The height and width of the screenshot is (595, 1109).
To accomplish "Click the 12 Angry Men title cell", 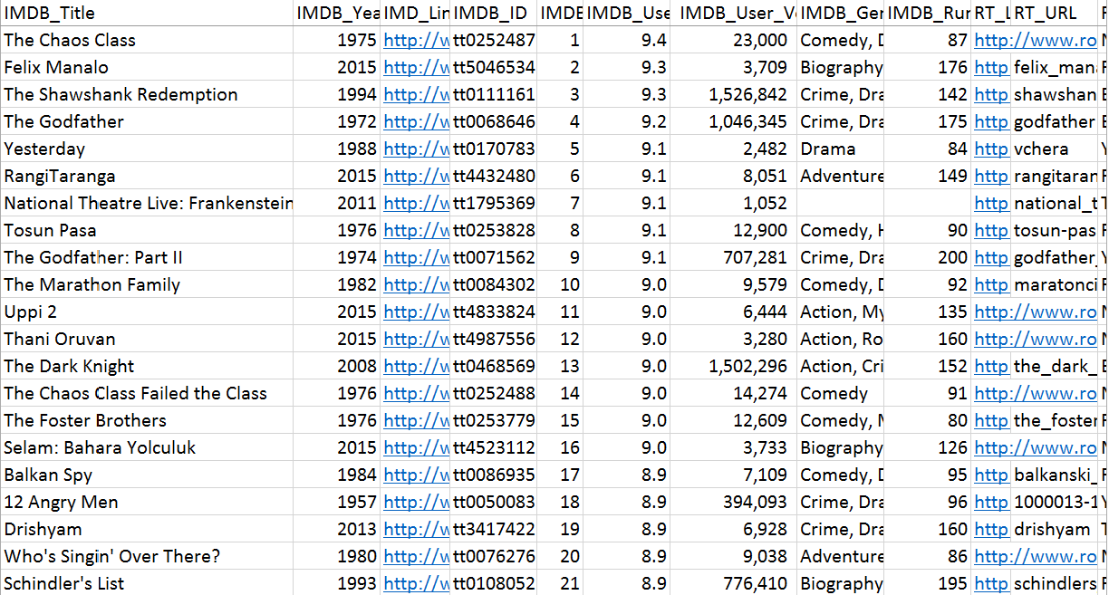I will click(148, 502).
